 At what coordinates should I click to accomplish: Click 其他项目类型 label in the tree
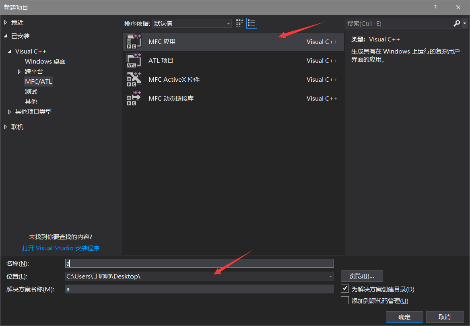tap(33, 112)
